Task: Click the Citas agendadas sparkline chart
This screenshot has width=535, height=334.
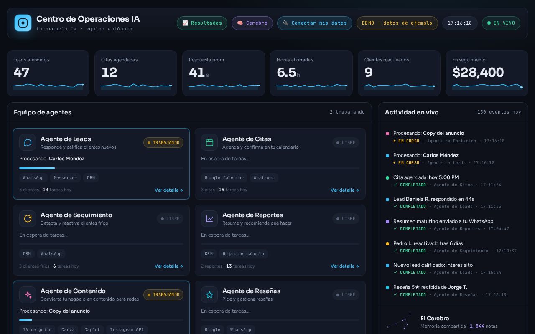Action: 136,86
